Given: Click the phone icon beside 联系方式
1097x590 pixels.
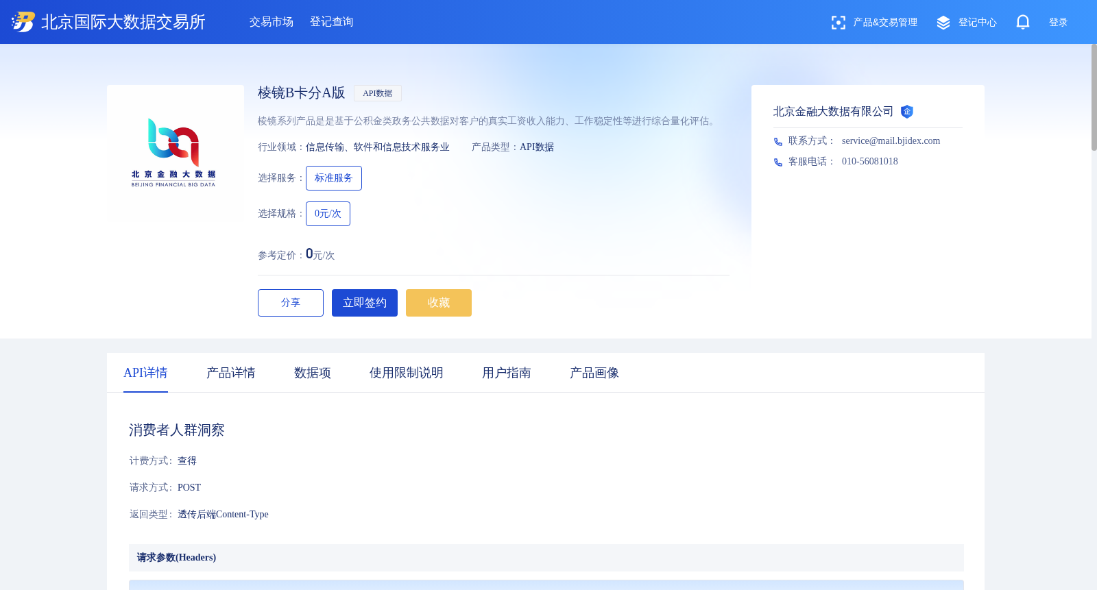Looking at the screenshot, I should point(778,142).
